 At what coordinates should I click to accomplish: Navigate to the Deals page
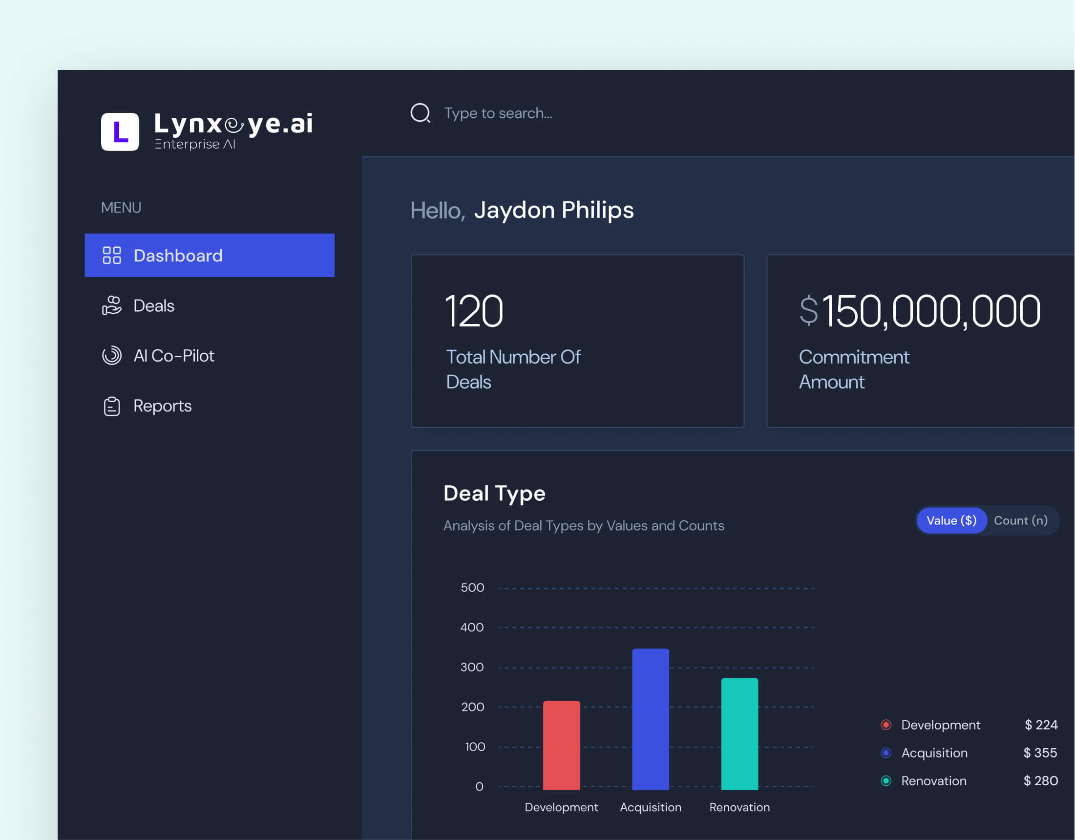point(153,306)
